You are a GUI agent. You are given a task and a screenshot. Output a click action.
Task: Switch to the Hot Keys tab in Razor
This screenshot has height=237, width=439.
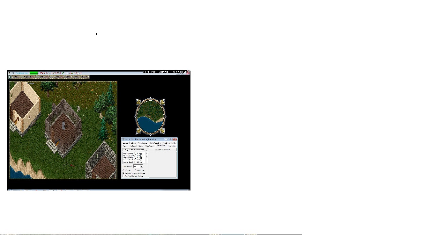click(133, 146)
